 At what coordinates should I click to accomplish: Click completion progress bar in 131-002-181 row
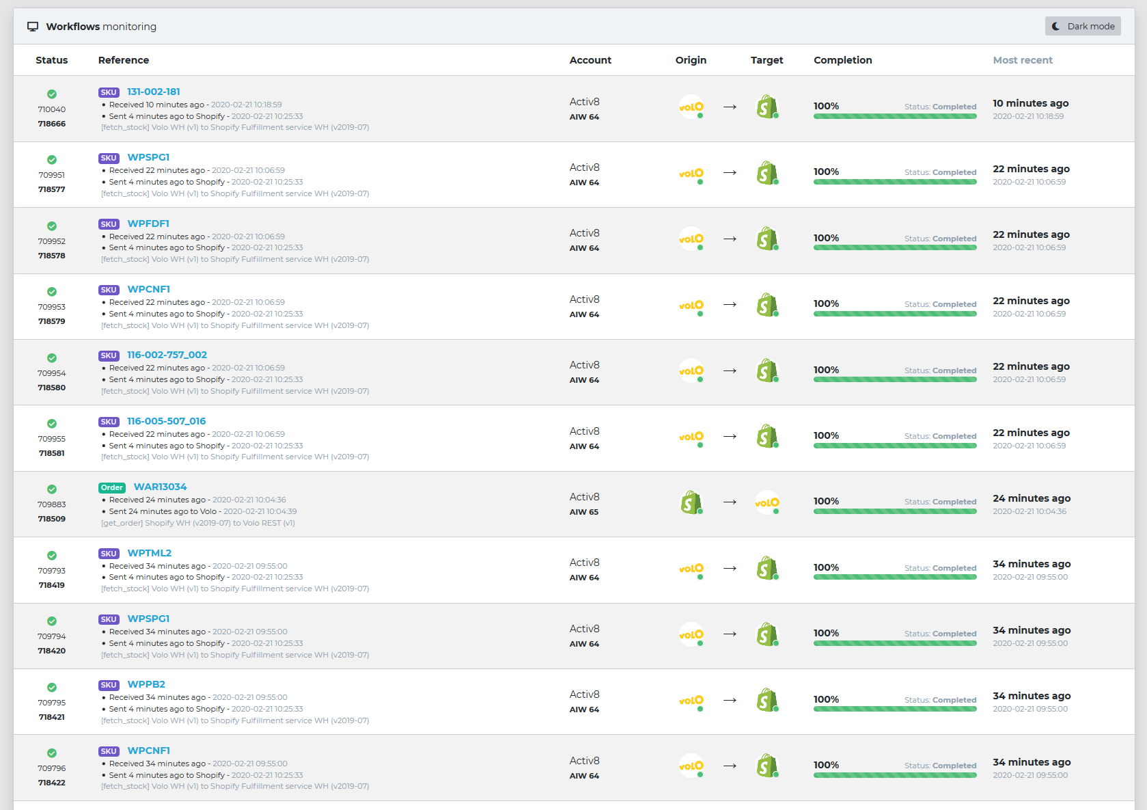coord(895,116)
